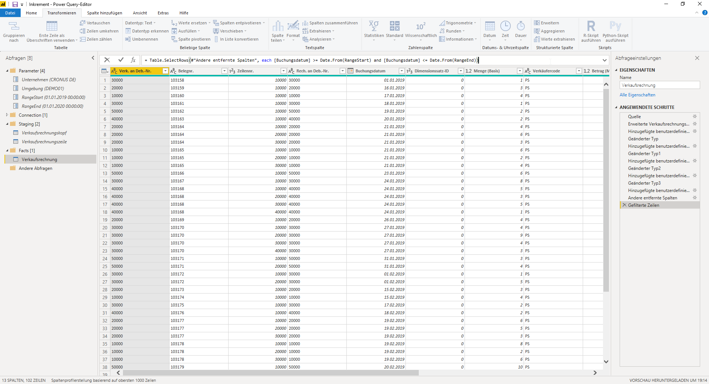Open gear settings for Quelle step
Image resolution: width=709 pixels, height=384 pixels.
click(x=695, y=116)
